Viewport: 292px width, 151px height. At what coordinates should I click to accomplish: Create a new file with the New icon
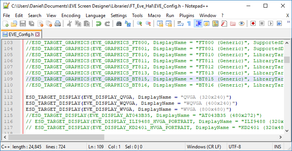click(6, 24)
